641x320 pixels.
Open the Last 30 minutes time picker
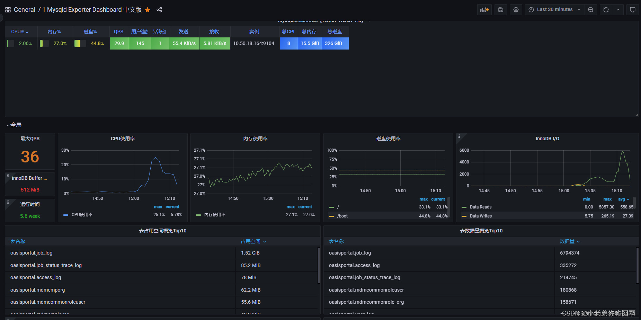[x=555, y=10]
